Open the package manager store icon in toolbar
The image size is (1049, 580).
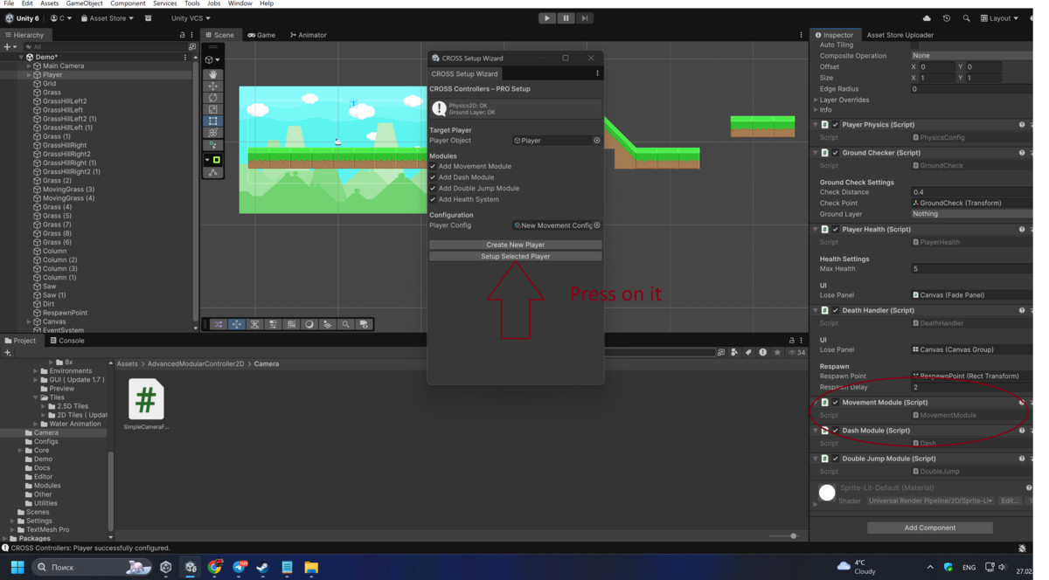[148, 17]
